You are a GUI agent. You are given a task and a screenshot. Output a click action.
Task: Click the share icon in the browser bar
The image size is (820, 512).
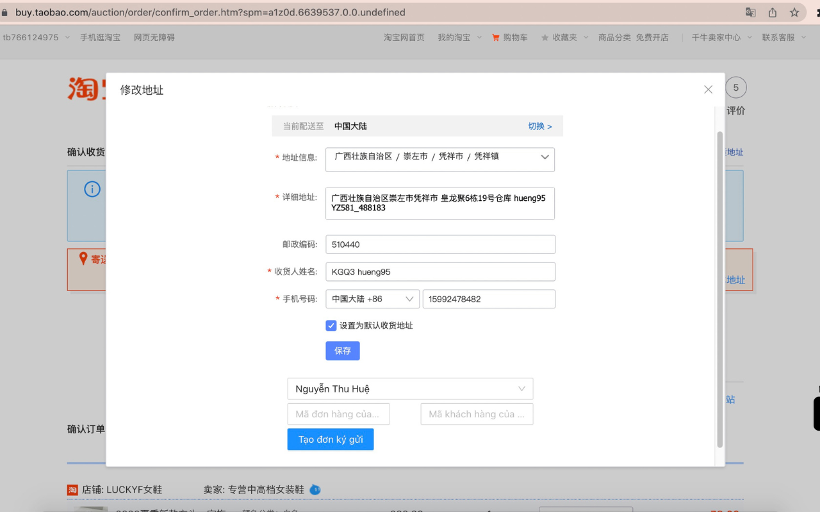(773, 12)
